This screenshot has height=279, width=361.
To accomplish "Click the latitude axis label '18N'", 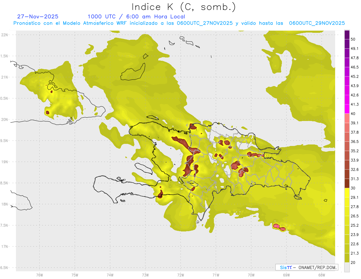I will (5, 204).
